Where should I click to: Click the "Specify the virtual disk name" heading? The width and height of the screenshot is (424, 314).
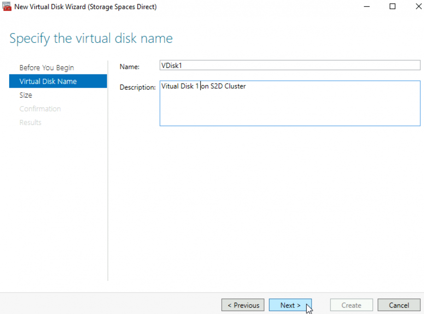coord(90,39)
